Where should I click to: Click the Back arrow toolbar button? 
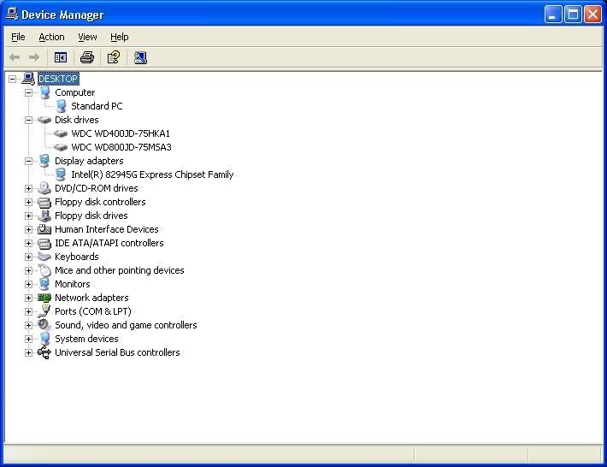[x=15, y=57]
